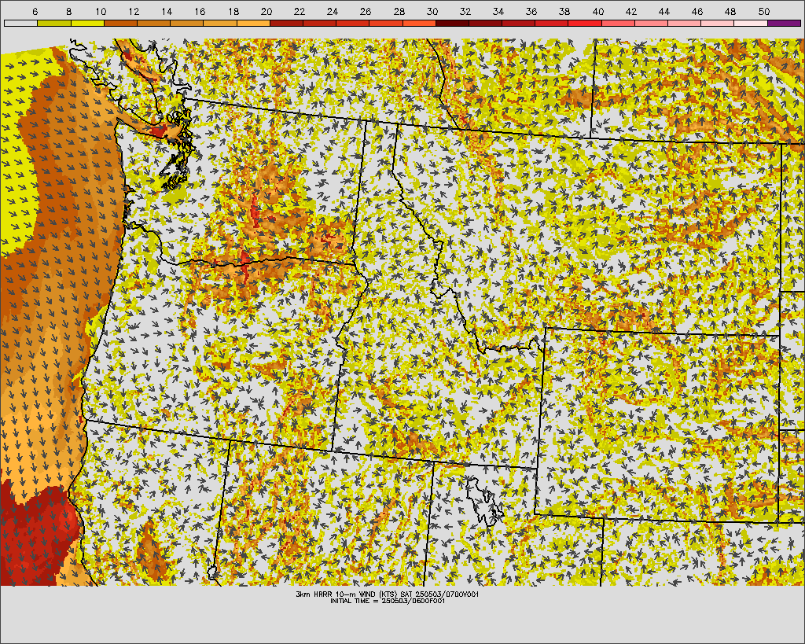
Task: Select the legend swatch between 36 and 38
Action: (x=552, y=23)
